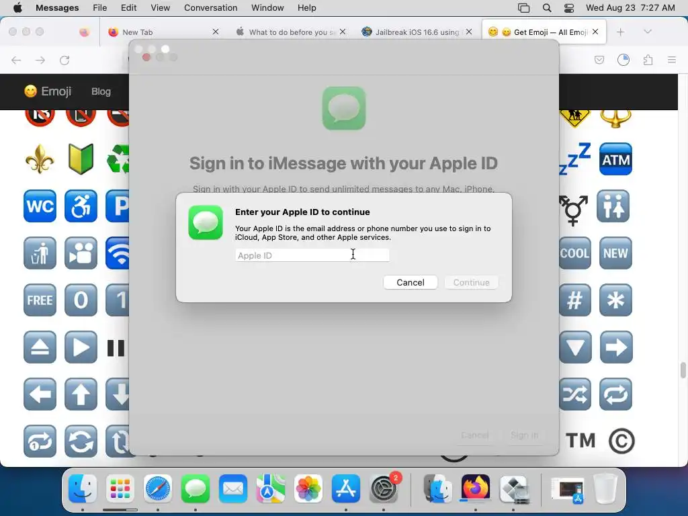The width and height of the screenshot is (688, 516).
Task: Open Firefox extensions puzzle icon
Action: (x=648, y=60)
